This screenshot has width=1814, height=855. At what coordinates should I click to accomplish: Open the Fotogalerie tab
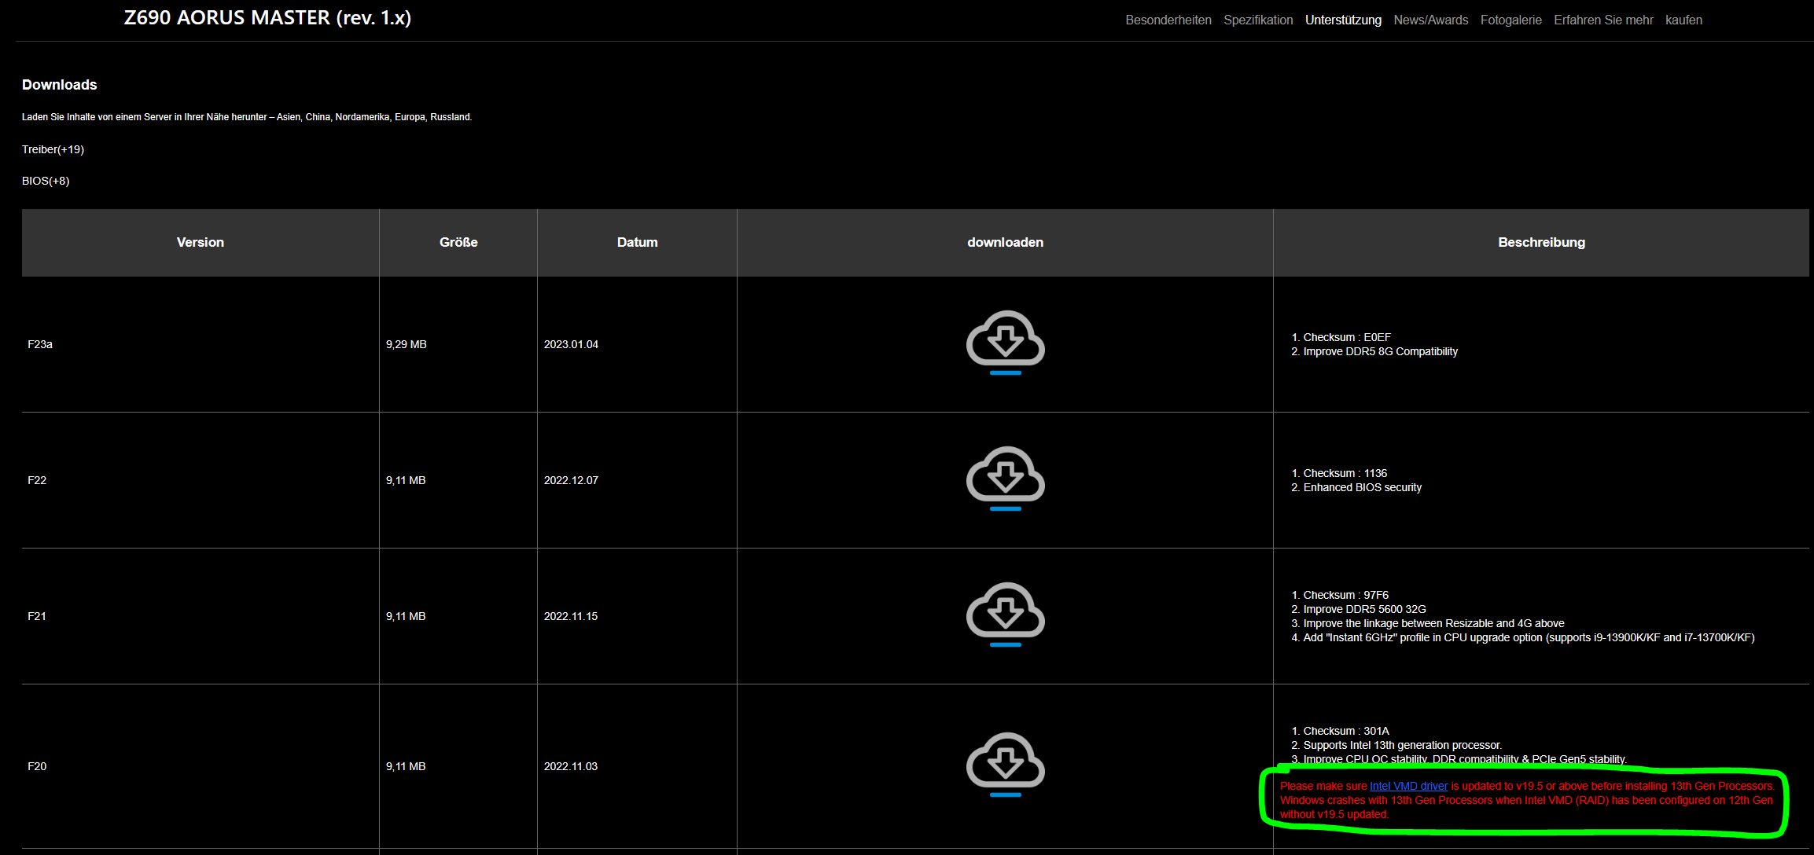coord(1510,20)
